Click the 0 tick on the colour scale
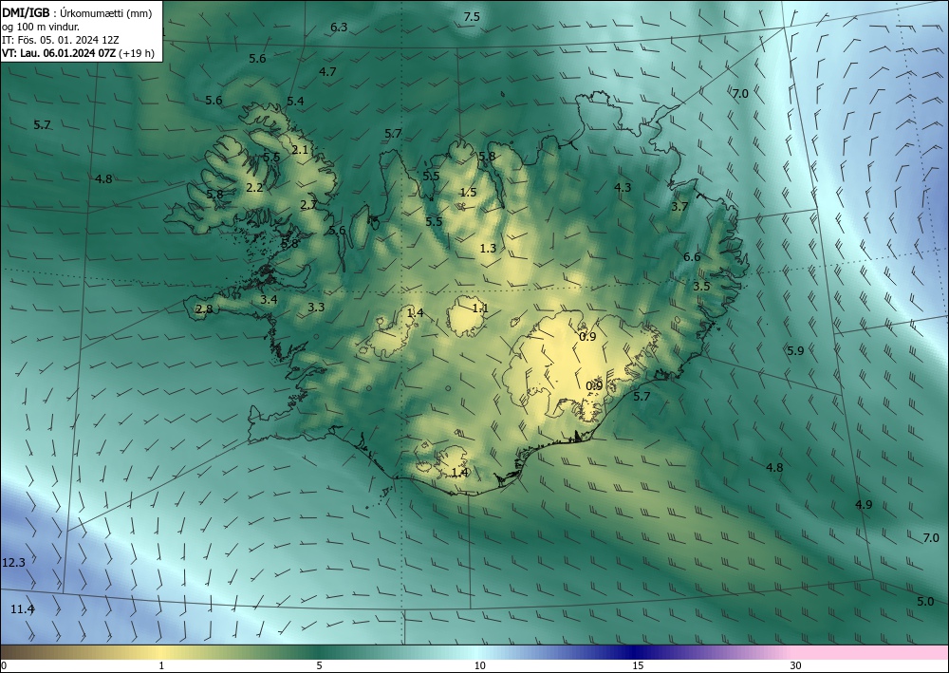Viewport: 949px width, 673px height. 4,665
